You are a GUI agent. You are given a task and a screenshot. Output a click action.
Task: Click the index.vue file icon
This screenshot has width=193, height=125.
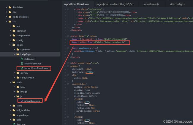click(22, 59)
